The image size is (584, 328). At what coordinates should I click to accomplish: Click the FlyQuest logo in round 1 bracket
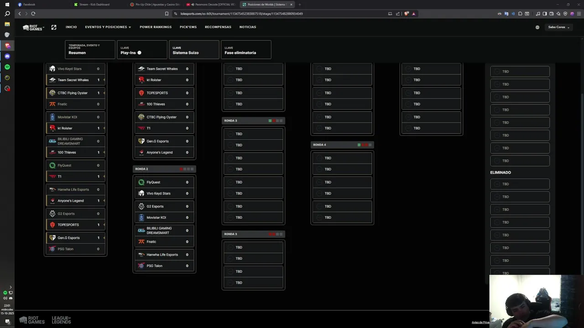pyautogui.click(x=52, y=165)
